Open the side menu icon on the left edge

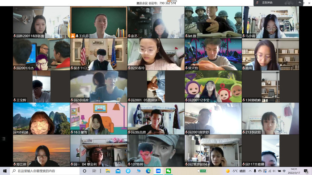(4, 139)
